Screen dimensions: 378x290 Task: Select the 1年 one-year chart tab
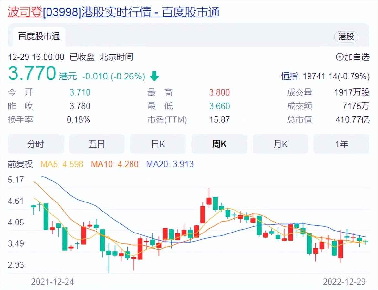pos(341,144)
